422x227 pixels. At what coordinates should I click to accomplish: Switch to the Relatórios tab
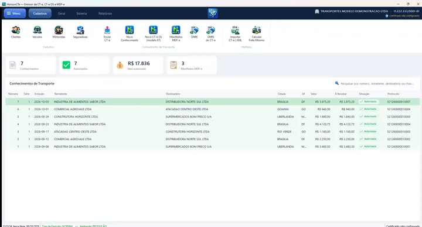[x=105, y=13]
